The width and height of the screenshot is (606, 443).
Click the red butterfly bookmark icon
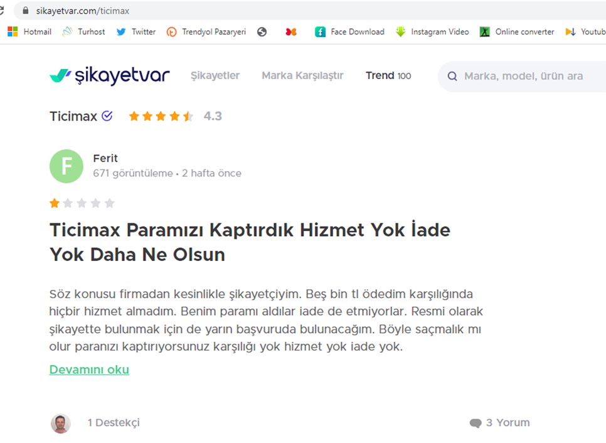pos(291,31)
